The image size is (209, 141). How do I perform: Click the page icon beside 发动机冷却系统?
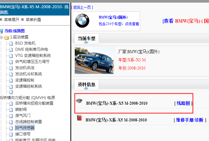point(11,74)
